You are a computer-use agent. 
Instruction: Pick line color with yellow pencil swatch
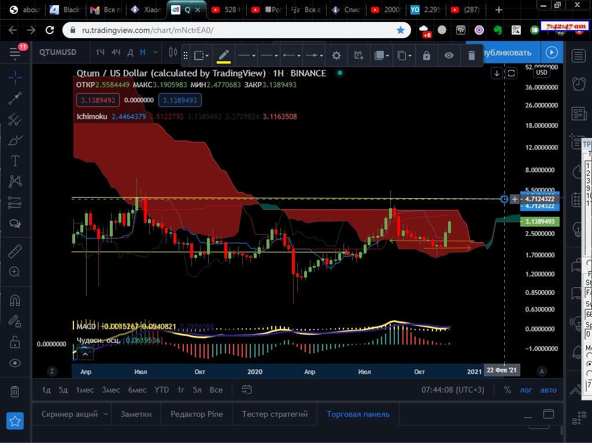pyautogui.click(x=224, y=55)
